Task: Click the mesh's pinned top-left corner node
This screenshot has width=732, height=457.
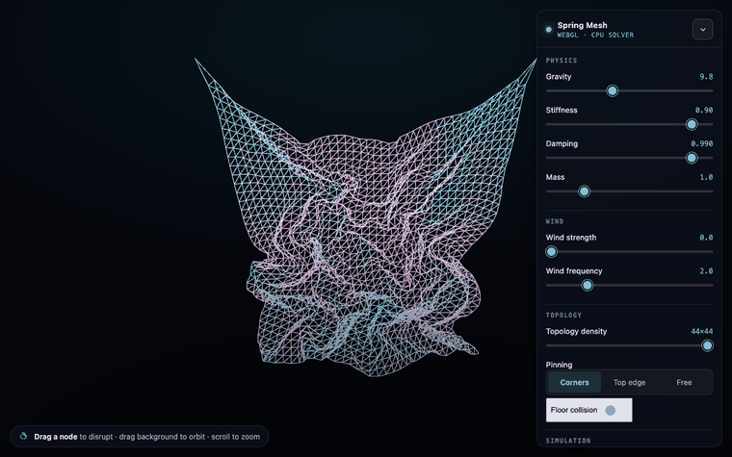Action: [x=196, y=60]
